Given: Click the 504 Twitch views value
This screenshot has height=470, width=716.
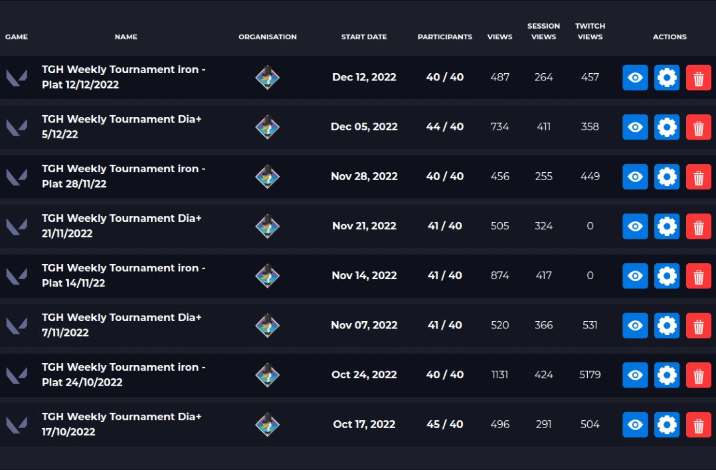Looking at the screenshot, I should (x=590, y=424).
